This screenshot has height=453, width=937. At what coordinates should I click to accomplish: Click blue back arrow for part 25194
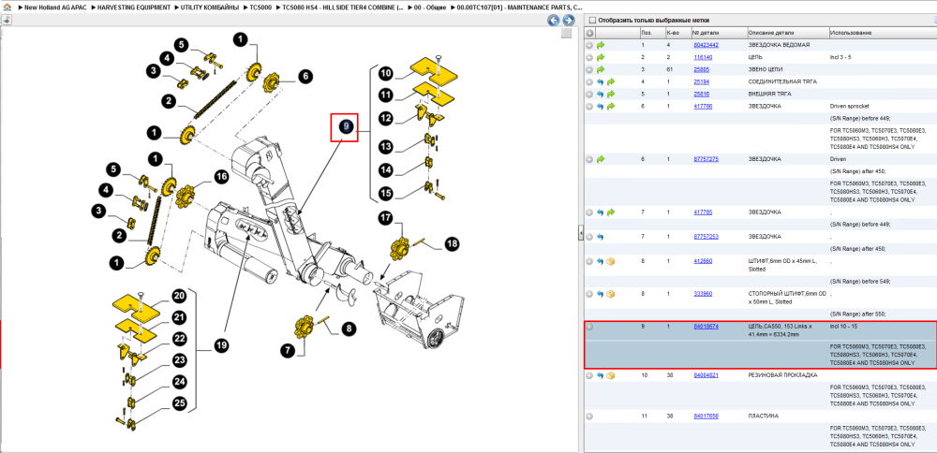(601, 81)
